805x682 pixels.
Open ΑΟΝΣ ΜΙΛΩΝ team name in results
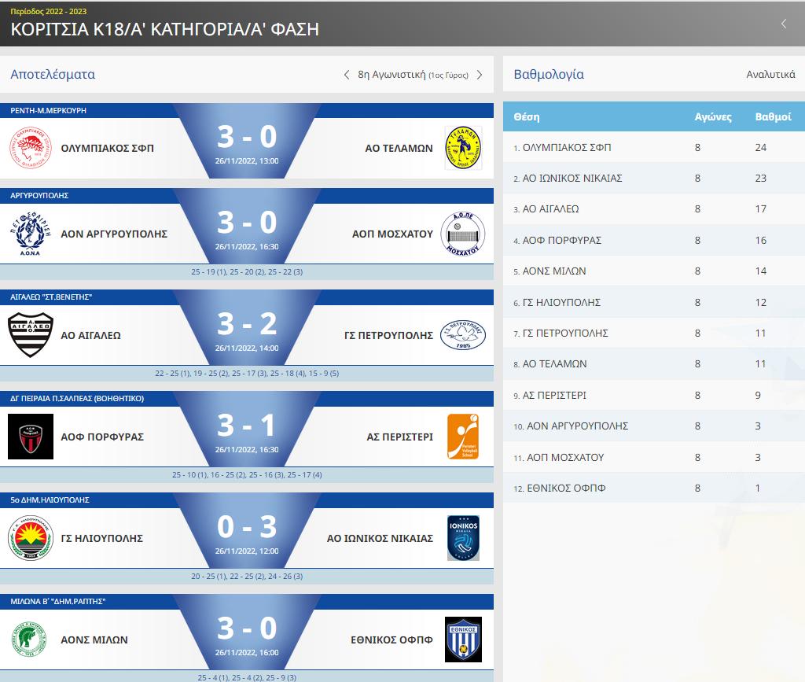pos(94,640)
